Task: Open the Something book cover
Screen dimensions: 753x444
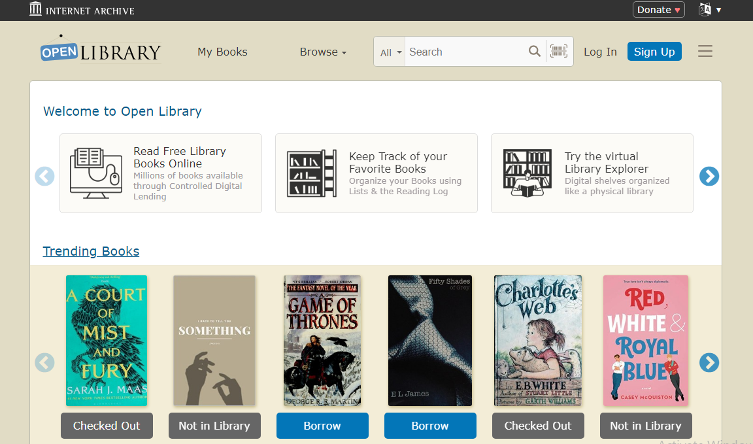Action: pyautogui.click(x=214, y=341)
